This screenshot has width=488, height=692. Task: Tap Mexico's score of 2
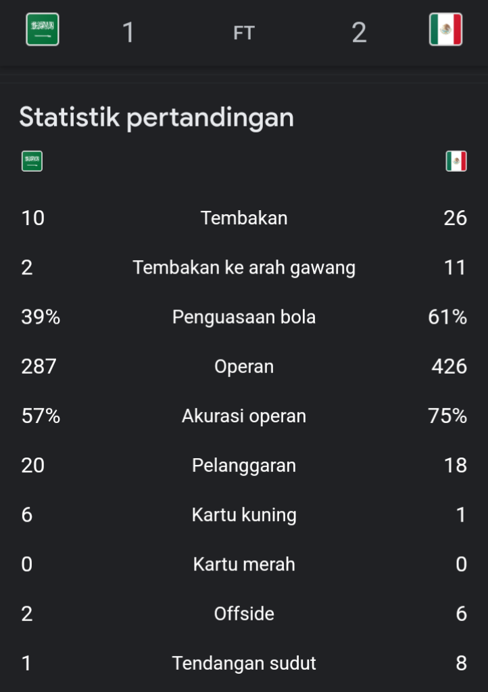tap(359, 32)
